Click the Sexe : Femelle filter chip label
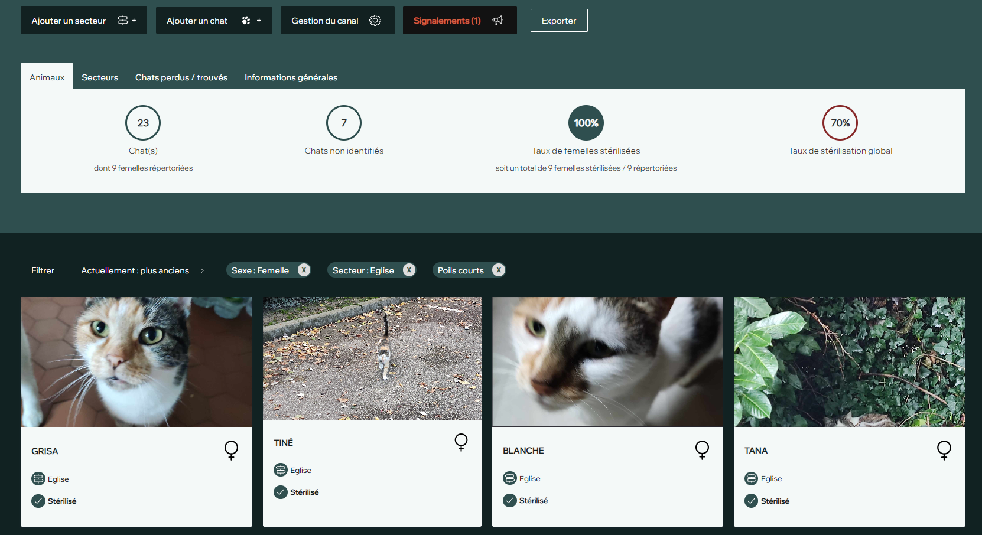The image size is (982, 535). (260, 270)
